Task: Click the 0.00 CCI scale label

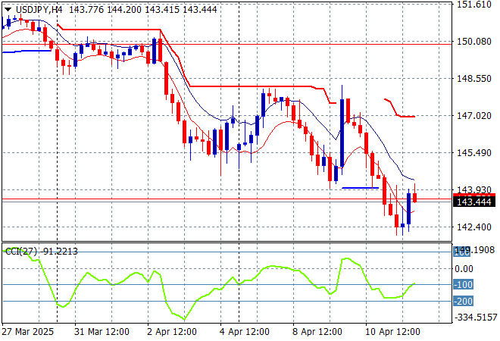Action: point(464,268)
